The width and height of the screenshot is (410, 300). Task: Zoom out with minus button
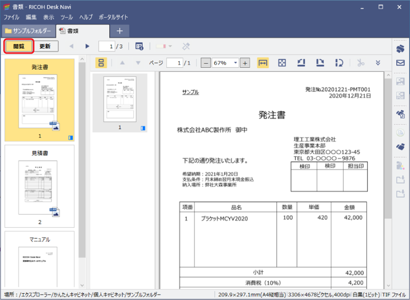206,63
